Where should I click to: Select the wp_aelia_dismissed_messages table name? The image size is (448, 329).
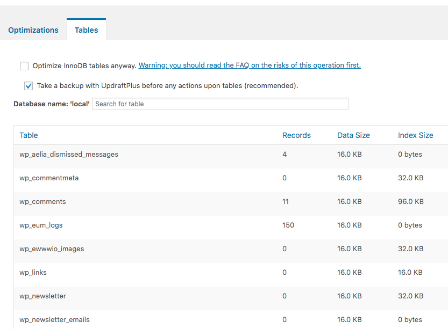pyautogui.click(x=69, y=155)
